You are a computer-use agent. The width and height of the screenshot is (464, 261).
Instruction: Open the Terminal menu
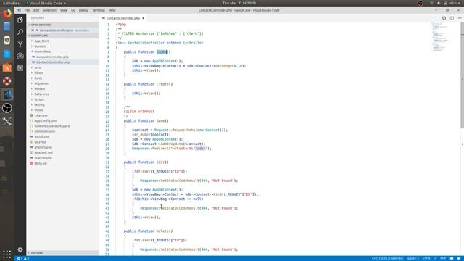(x=99, y=10)
